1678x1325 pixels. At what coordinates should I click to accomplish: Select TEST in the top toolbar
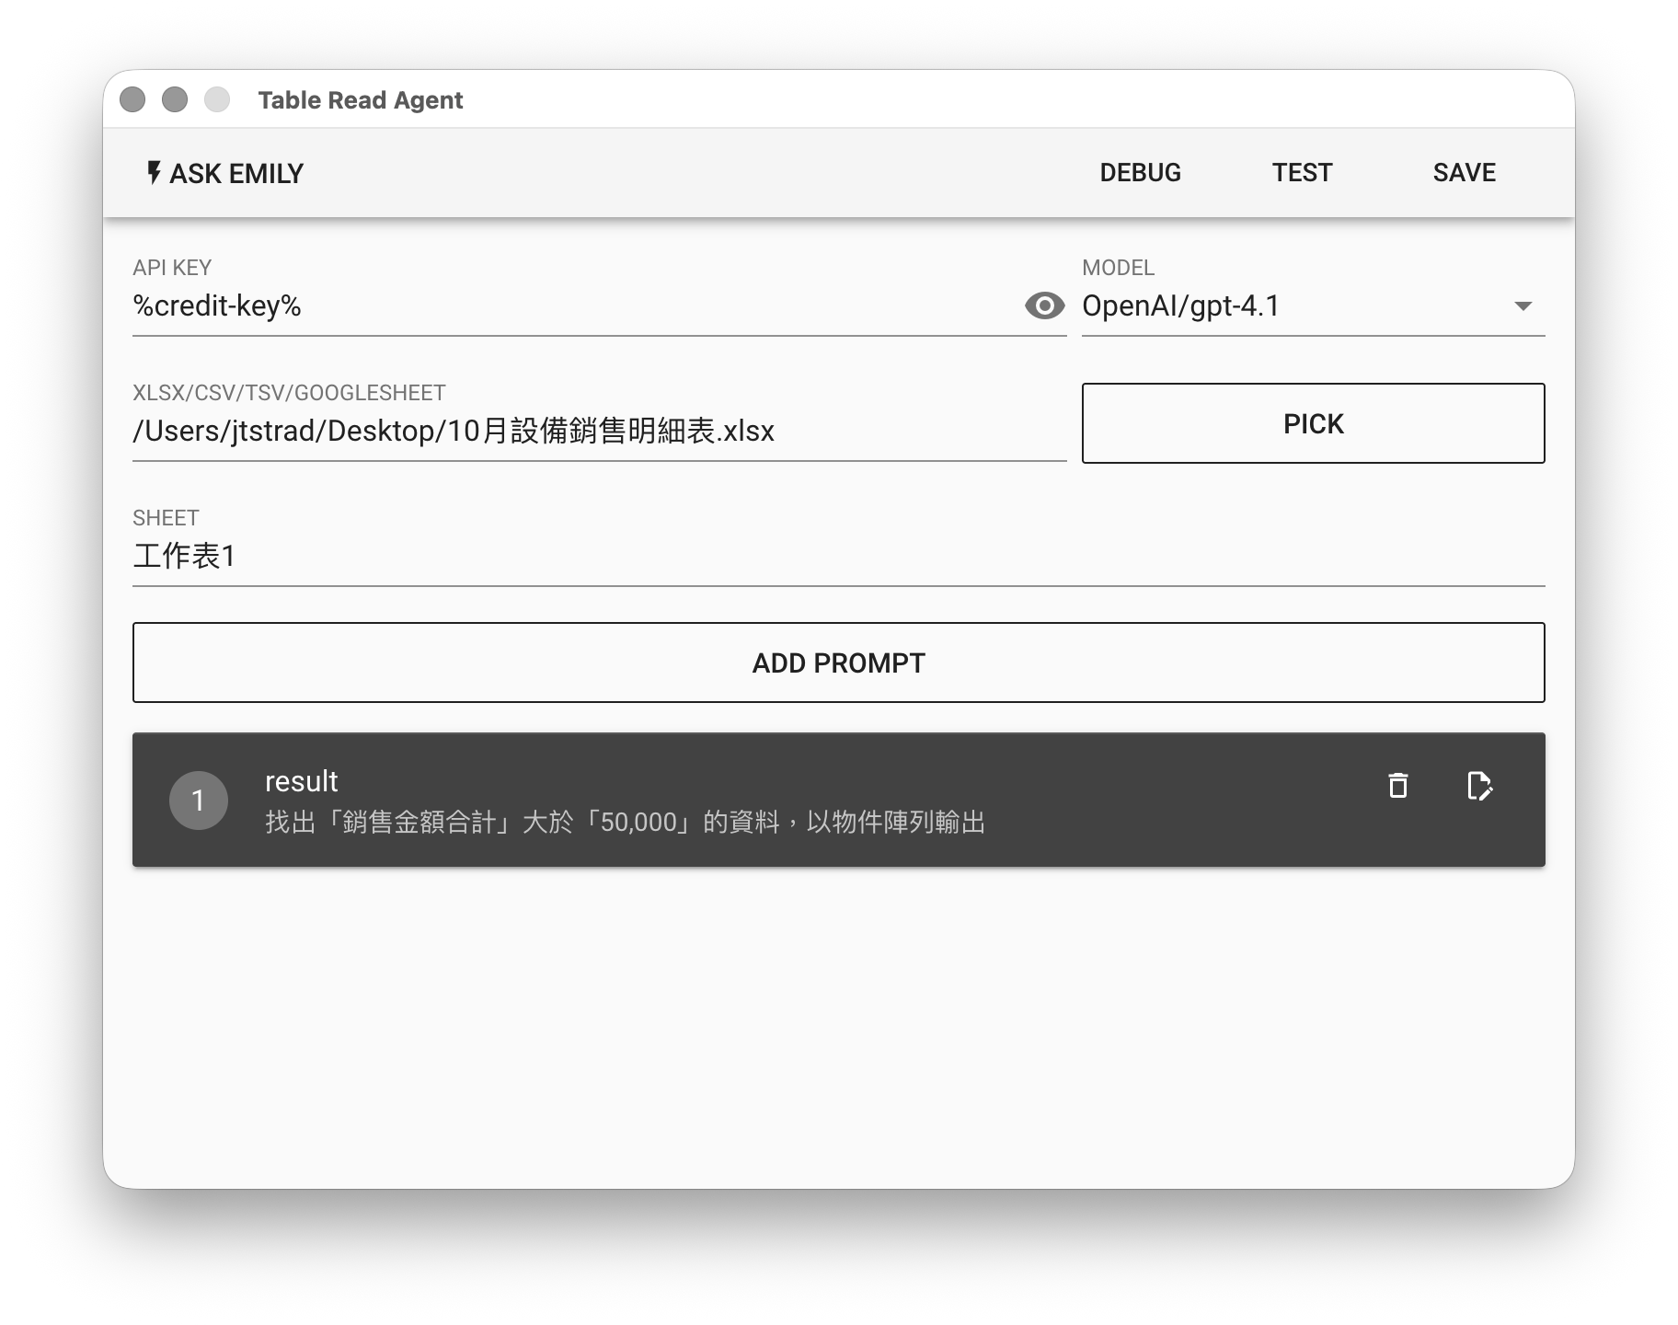pos(1302,173)
